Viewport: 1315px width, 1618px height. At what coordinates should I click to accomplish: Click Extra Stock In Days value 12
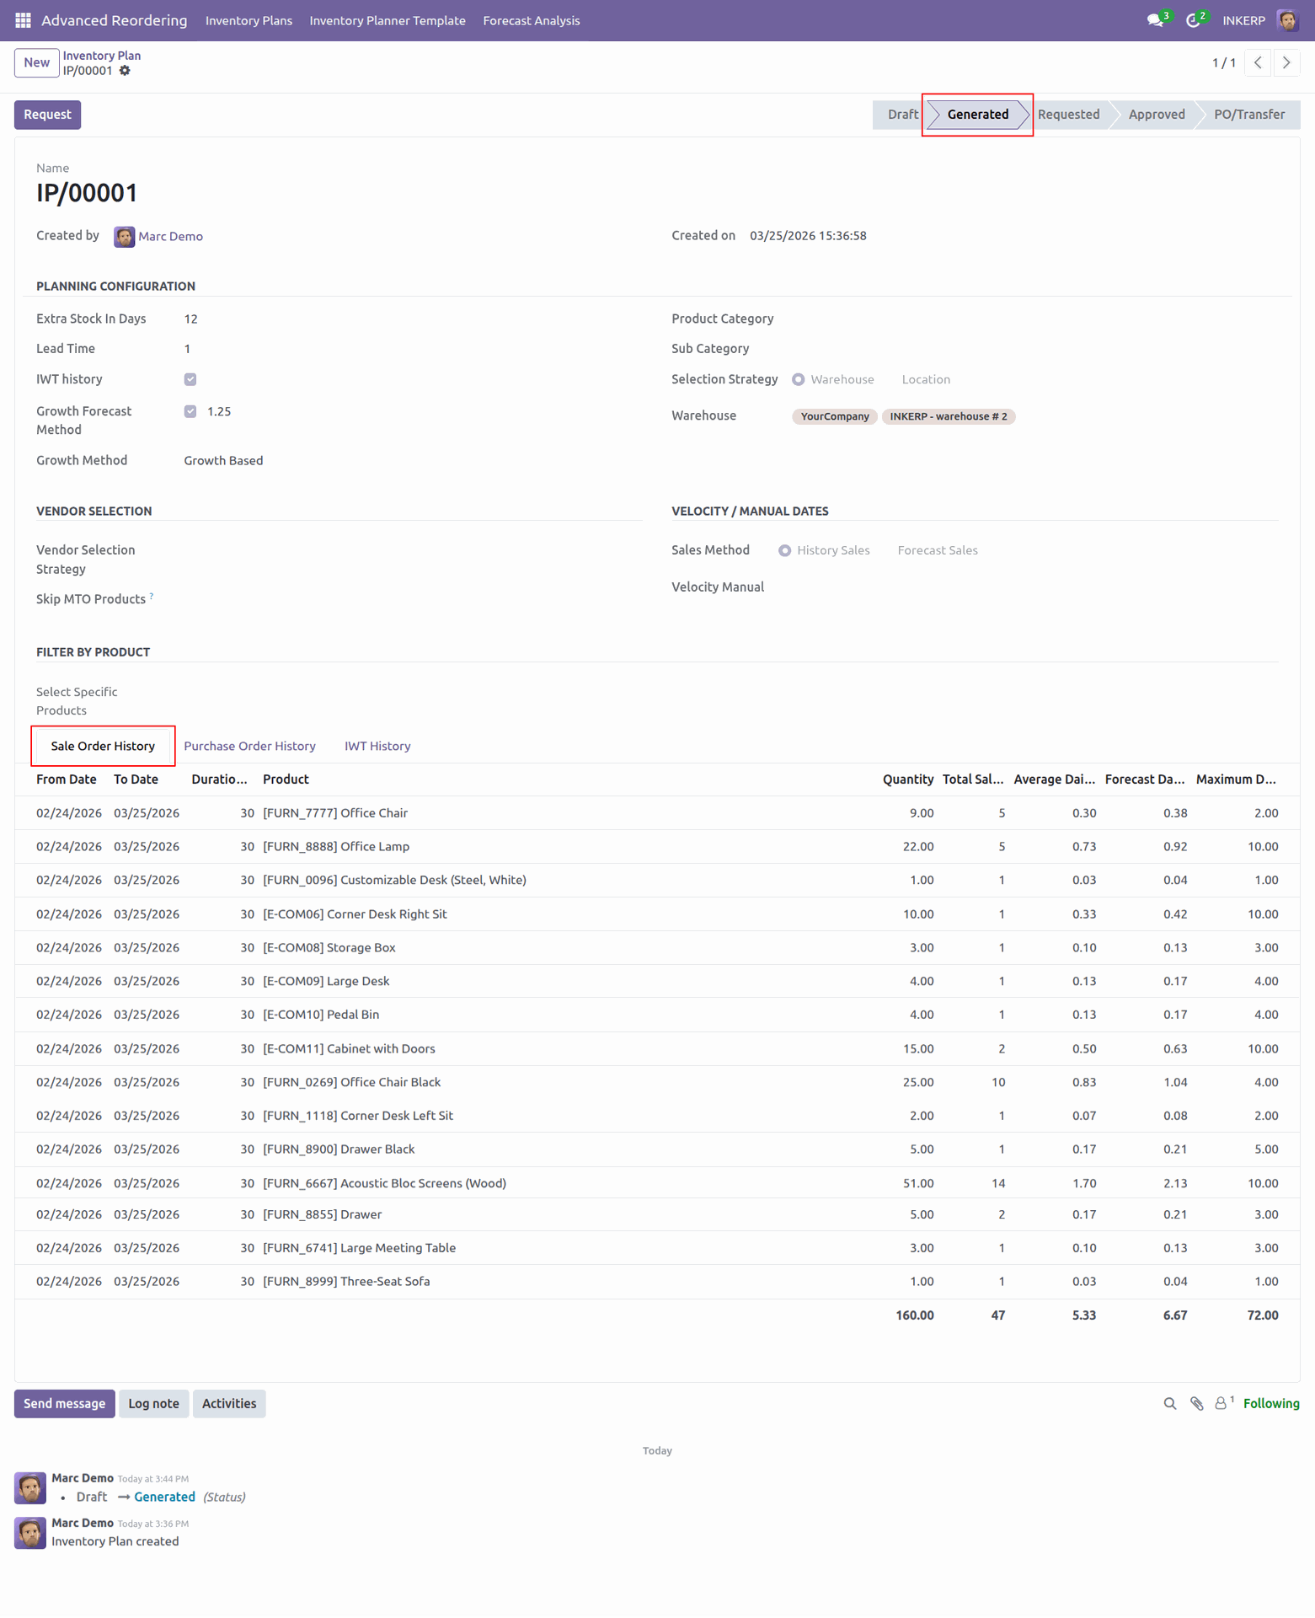click(x=191, y=319)
